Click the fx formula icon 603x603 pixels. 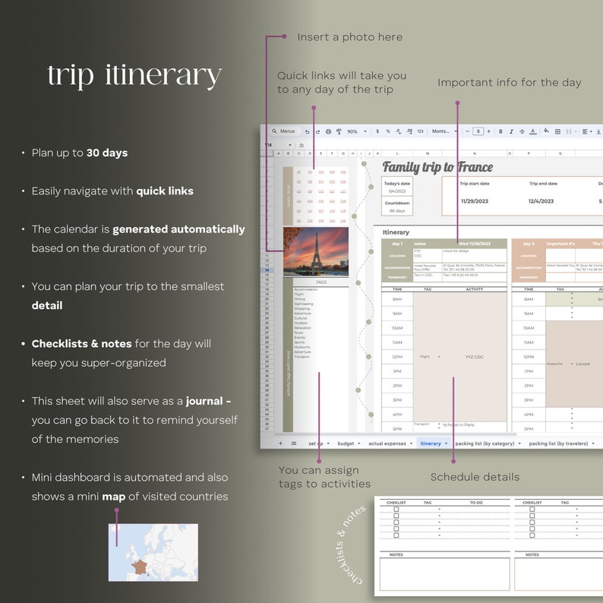(301, 145)
